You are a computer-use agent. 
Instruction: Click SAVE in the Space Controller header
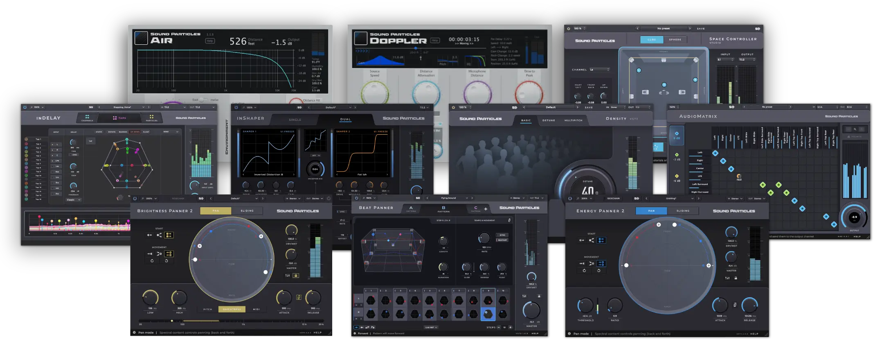(701, 29)
